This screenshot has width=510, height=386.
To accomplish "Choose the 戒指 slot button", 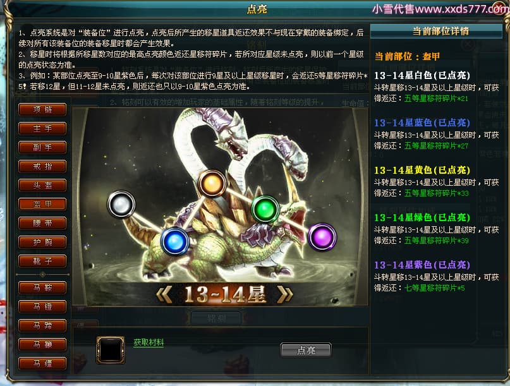I will 42,167.
